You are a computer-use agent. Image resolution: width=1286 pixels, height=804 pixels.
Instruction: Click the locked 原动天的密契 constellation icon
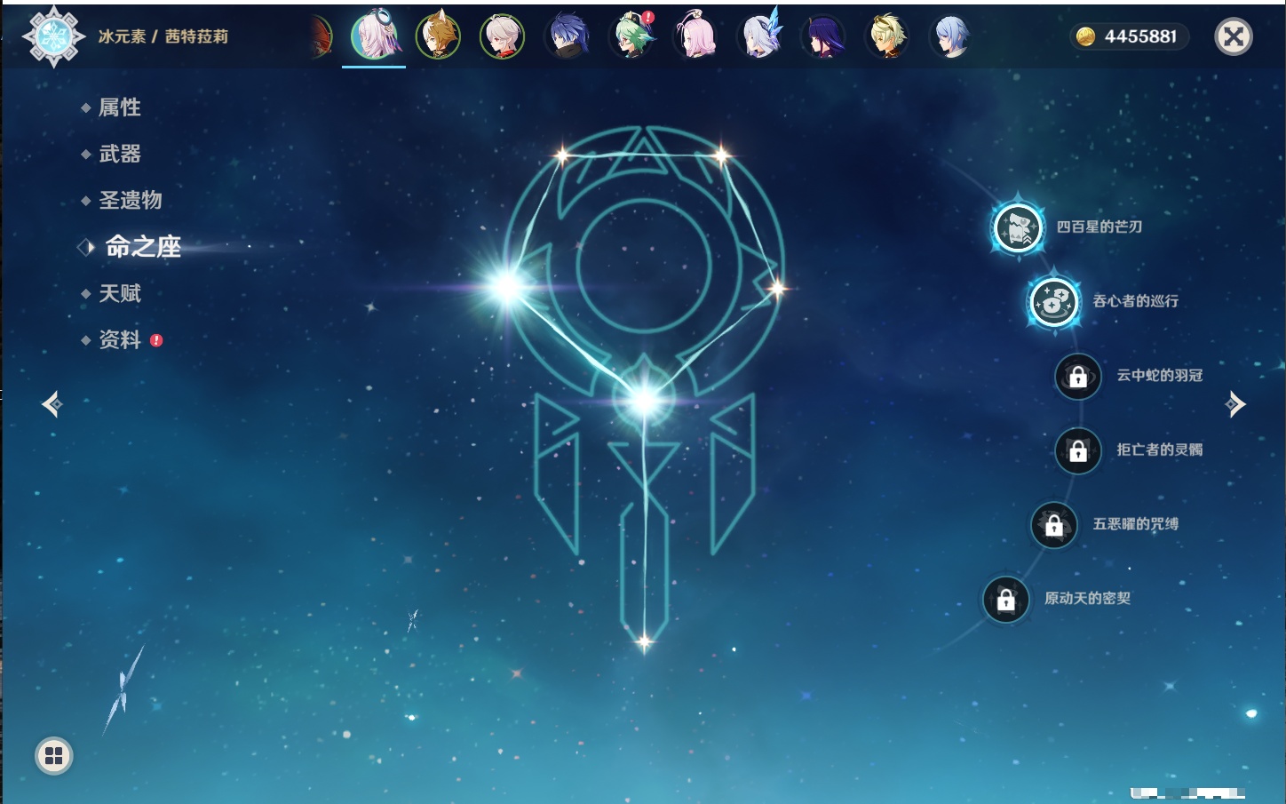1006,600
